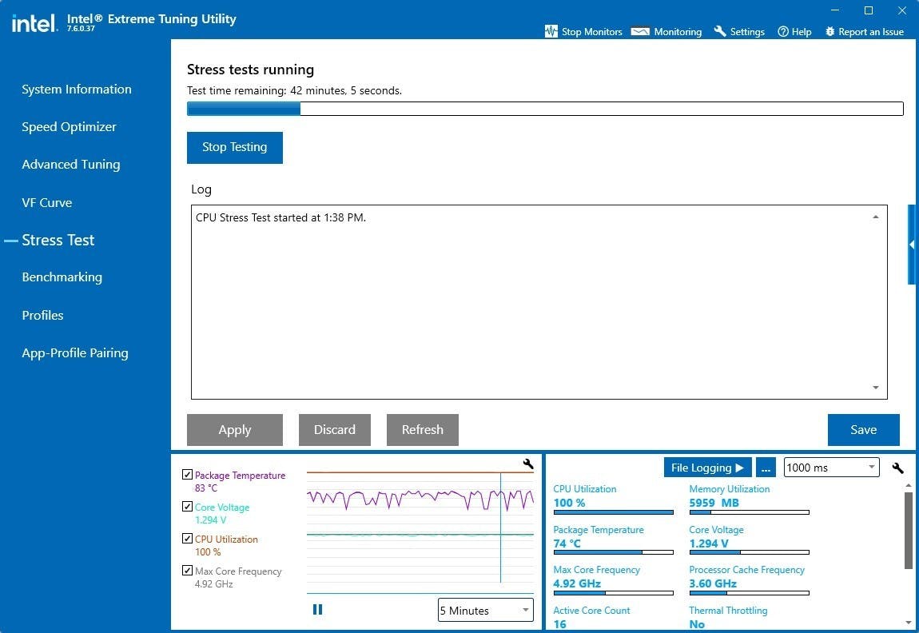Click 'Report an Issue' label
Screen dimensions: 919x633
pos(871,32)
